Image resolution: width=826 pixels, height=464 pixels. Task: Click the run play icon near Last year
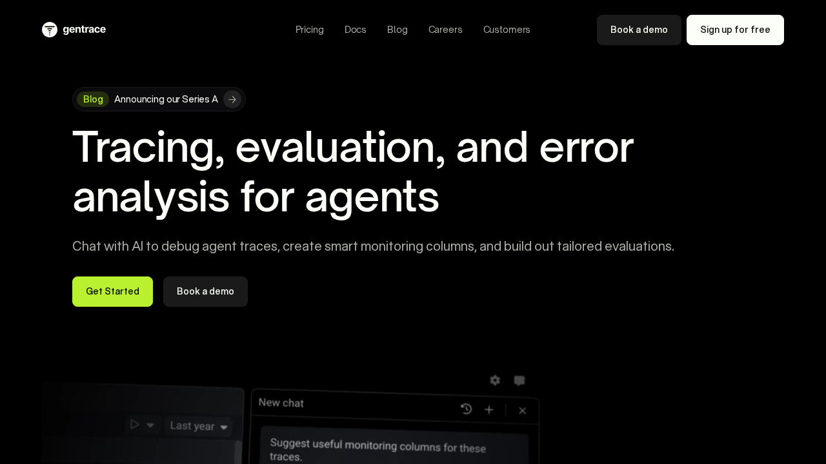135,424
